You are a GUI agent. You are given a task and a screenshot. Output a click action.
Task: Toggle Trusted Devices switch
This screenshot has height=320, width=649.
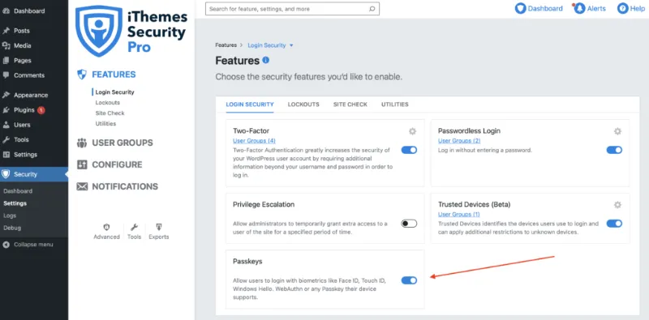(x=614, y=224)
